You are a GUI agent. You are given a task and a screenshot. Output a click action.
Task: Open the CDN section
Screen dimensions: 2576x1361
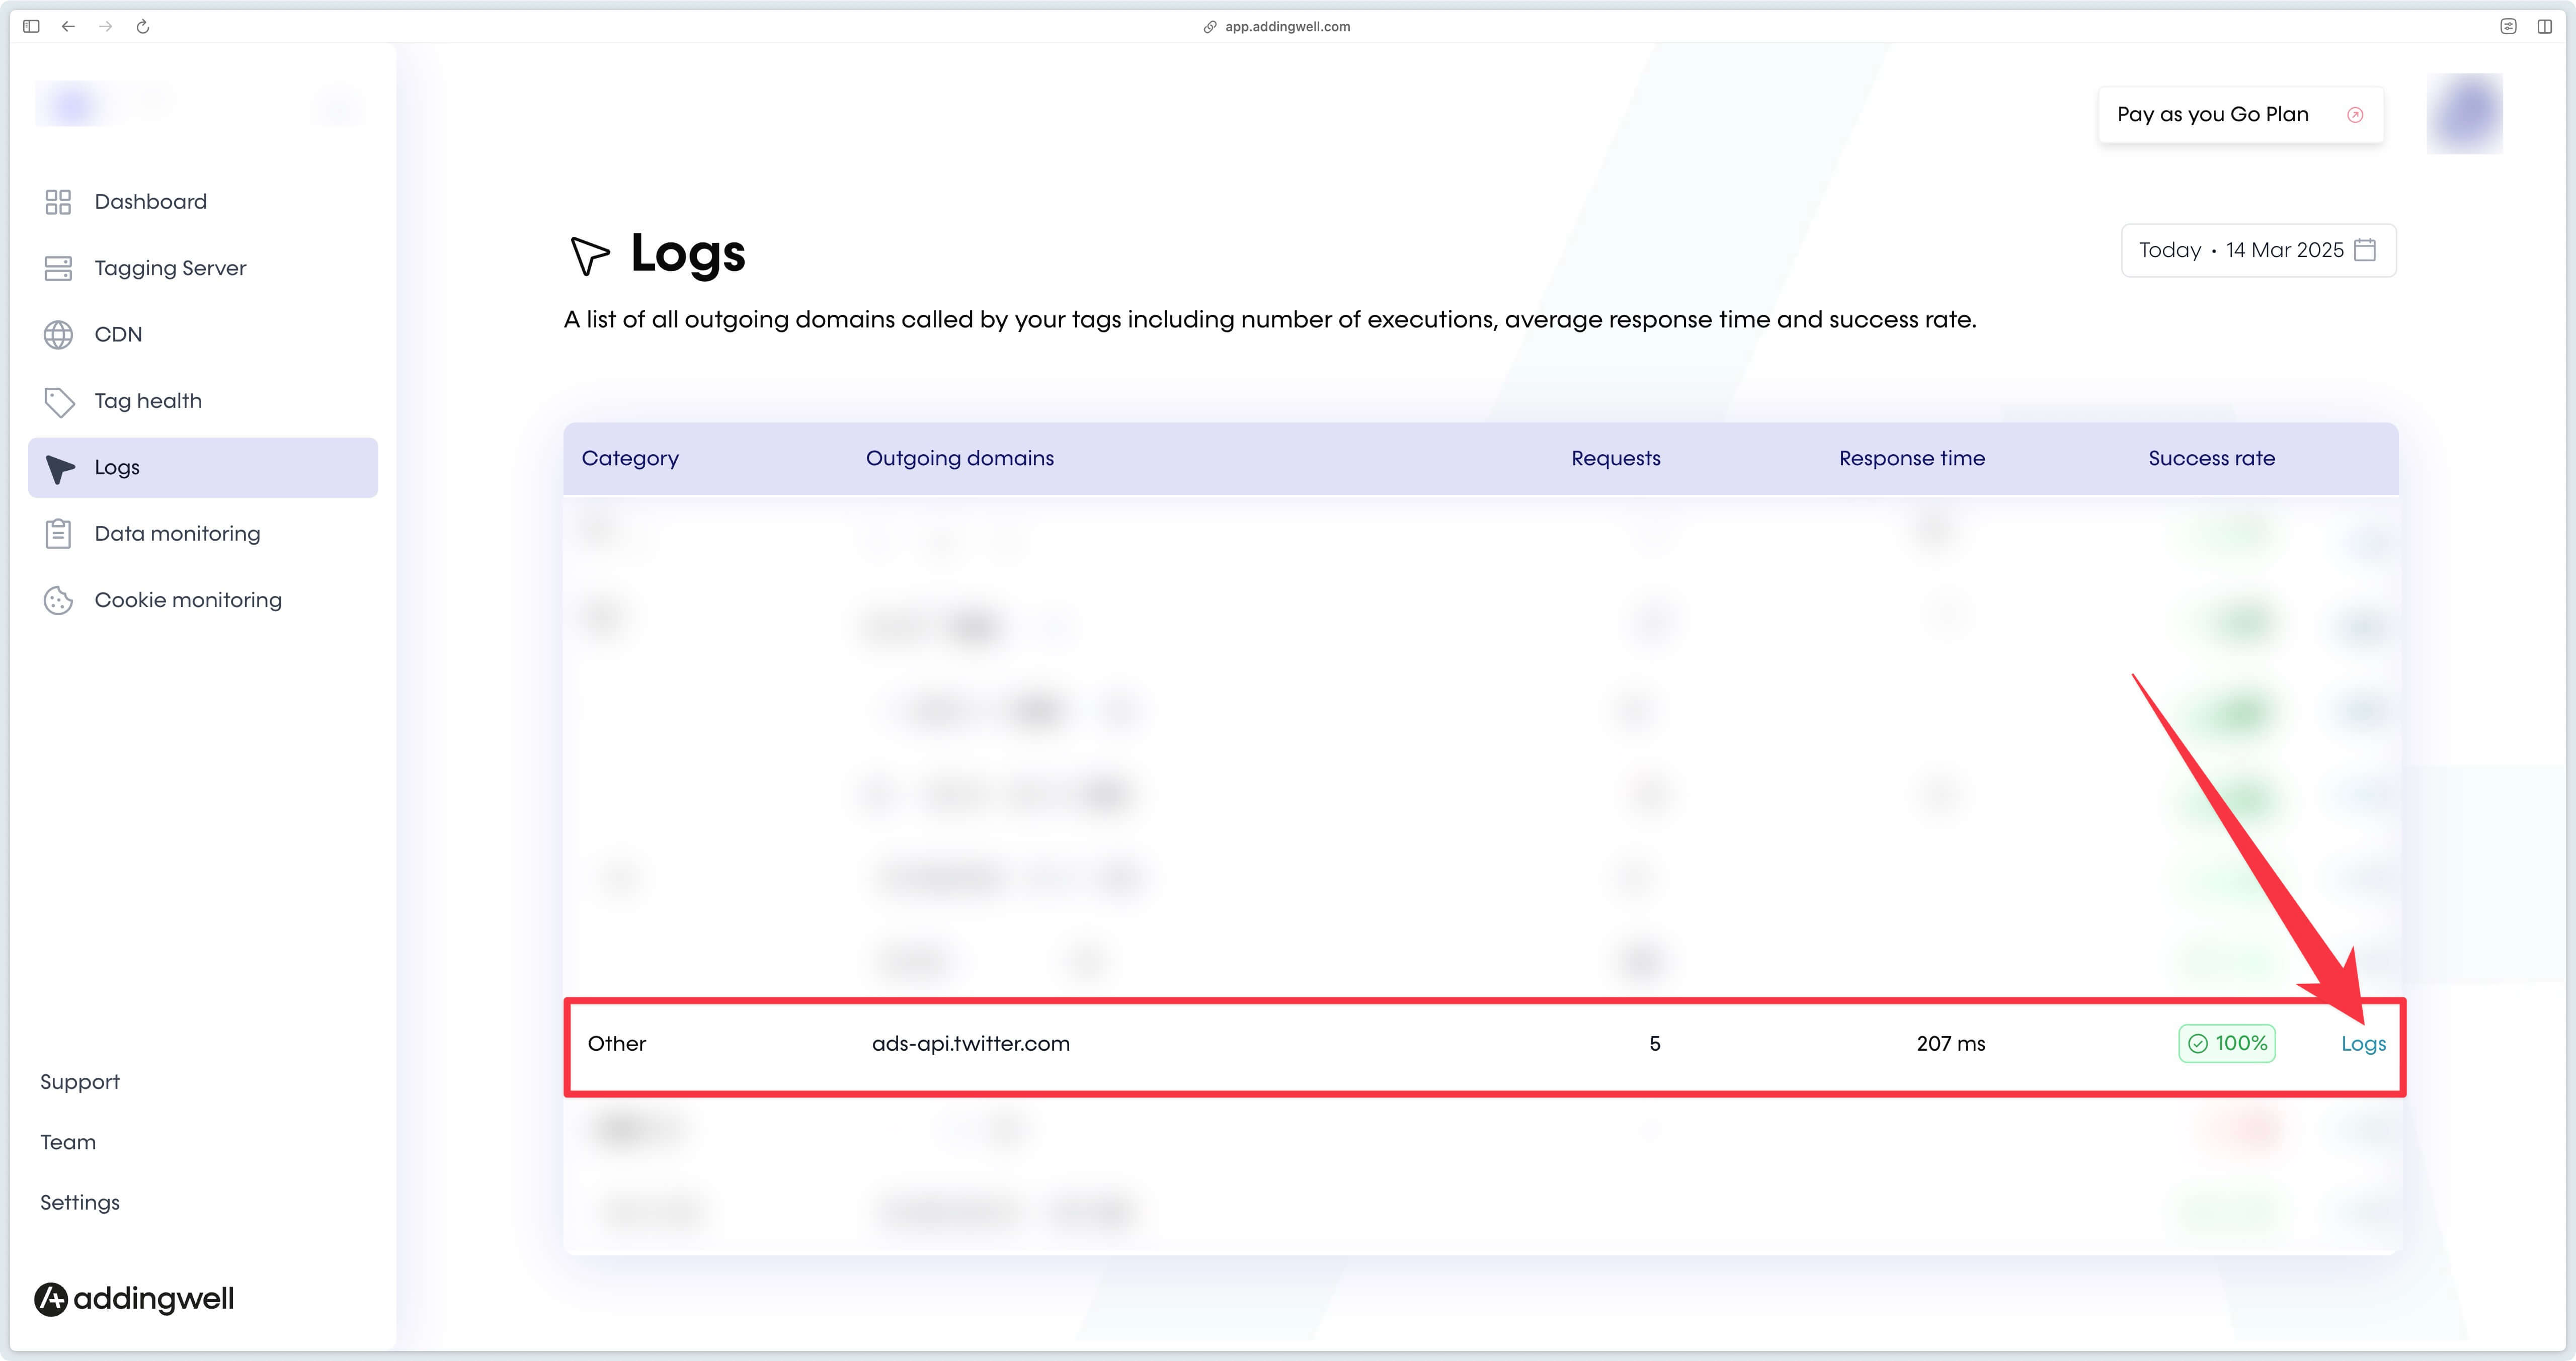pyautogui.click(x=203, y=335)
